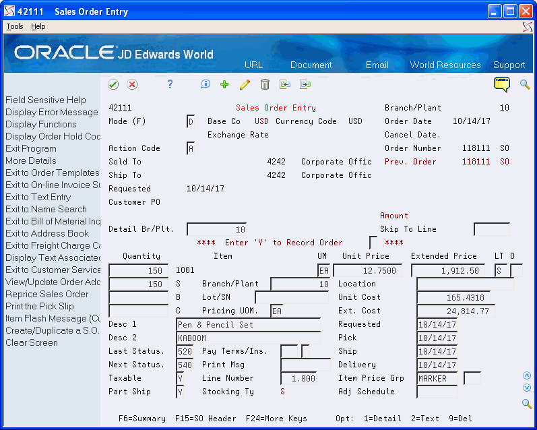
Task: Click the Detail Br/Plt. input field
Action: [216, 230]
